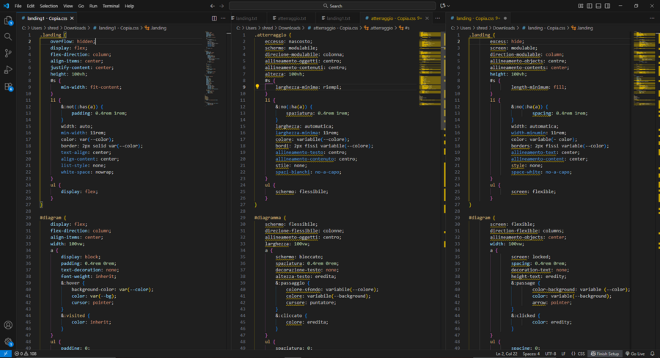
Task: Select the landing - Copia.css tab
Action: click(x=479, y=18)
